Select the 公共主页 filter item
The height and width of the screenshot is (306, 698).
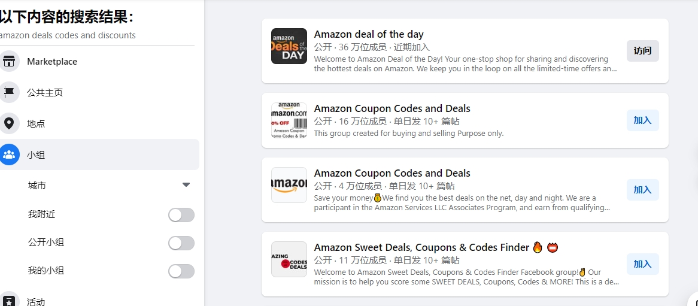coord(99,93)
